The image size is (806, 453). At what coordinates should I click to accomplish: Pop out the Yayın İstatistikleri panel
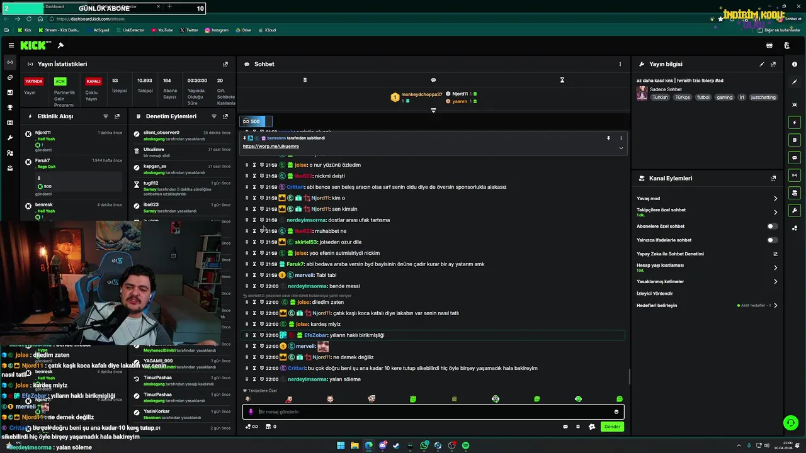225,64
